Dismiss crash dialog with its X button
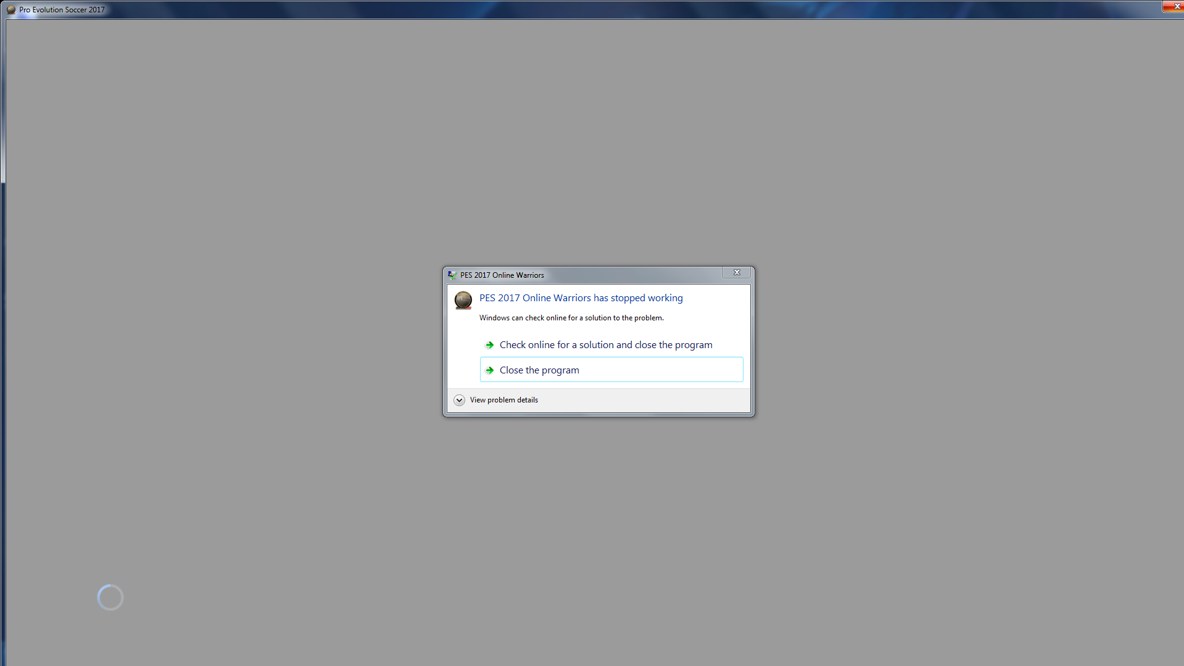The width and height of the screenshot is (1184, 666). [x=736, y=273]
